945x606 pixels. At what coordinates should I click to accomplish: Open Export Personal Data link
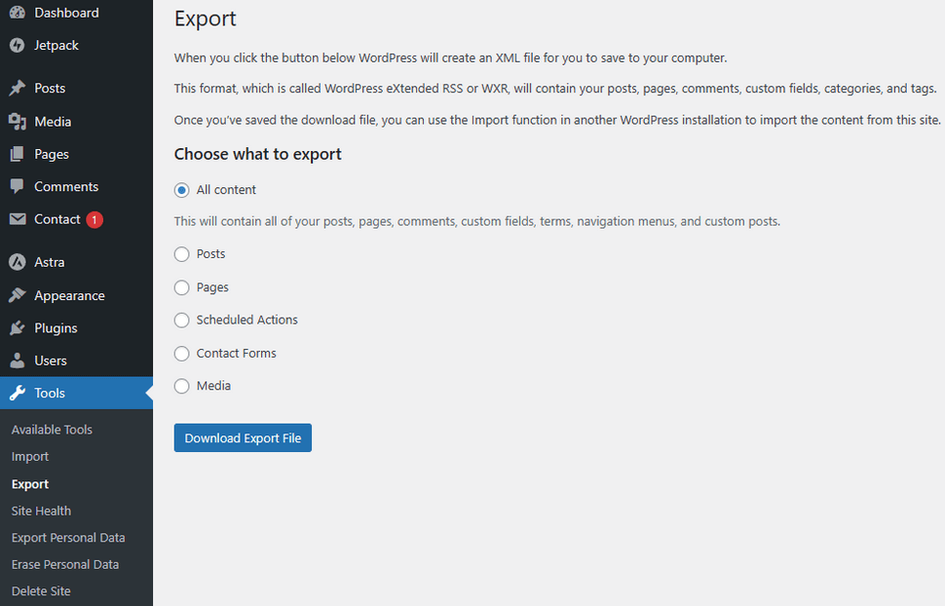tap(68, 538)
